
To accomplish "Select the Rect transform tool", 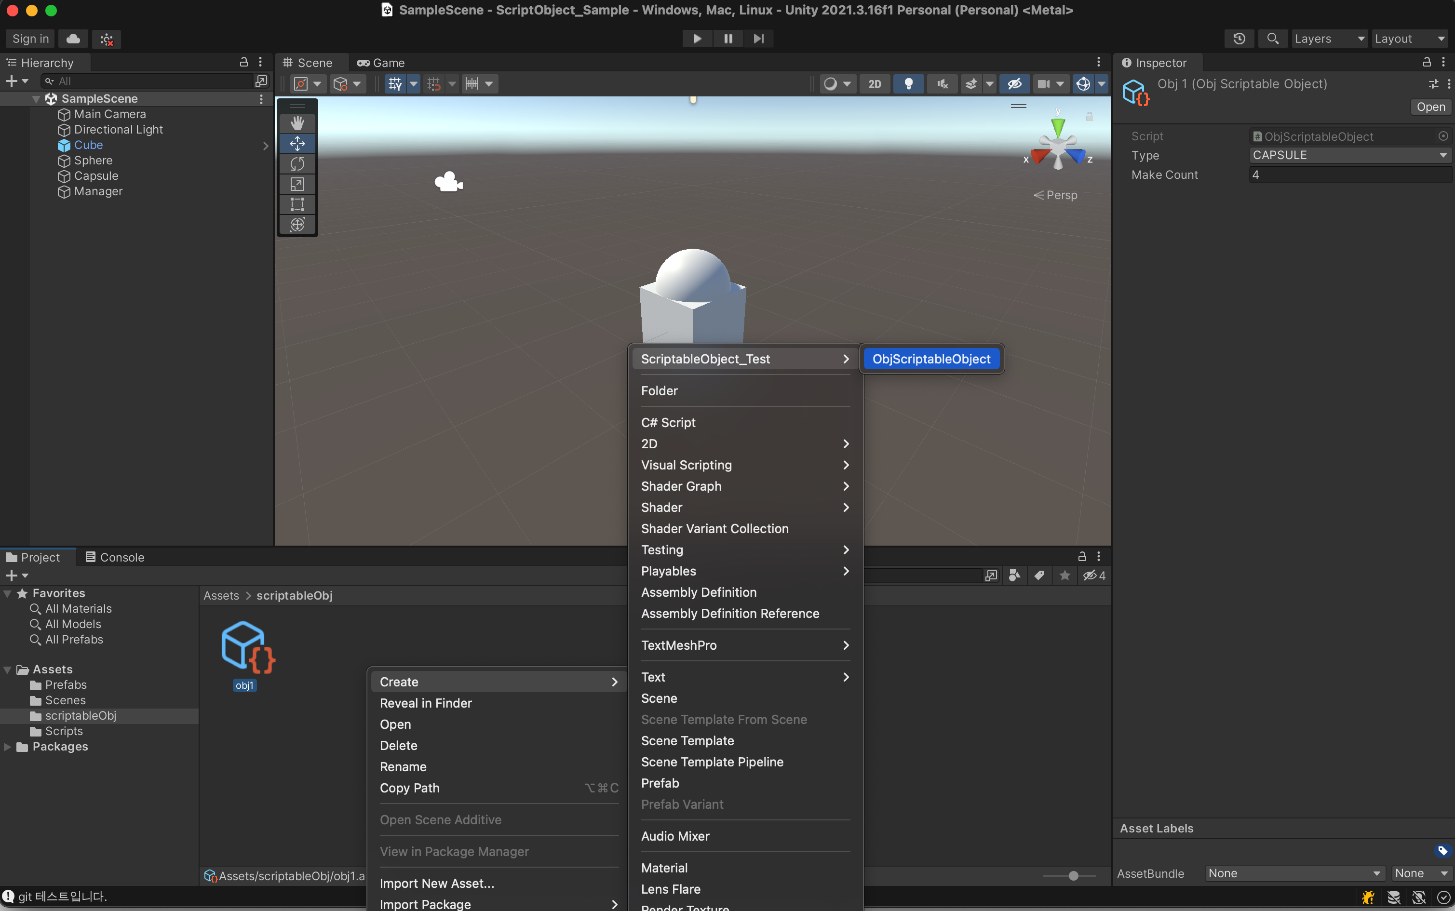I will click(x=297, y=204).
